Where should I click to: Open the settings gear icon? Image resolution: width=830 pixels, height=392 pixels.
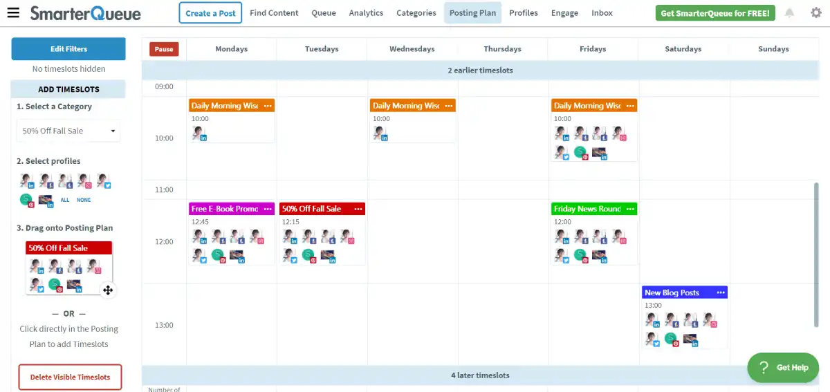pos(816,12)
